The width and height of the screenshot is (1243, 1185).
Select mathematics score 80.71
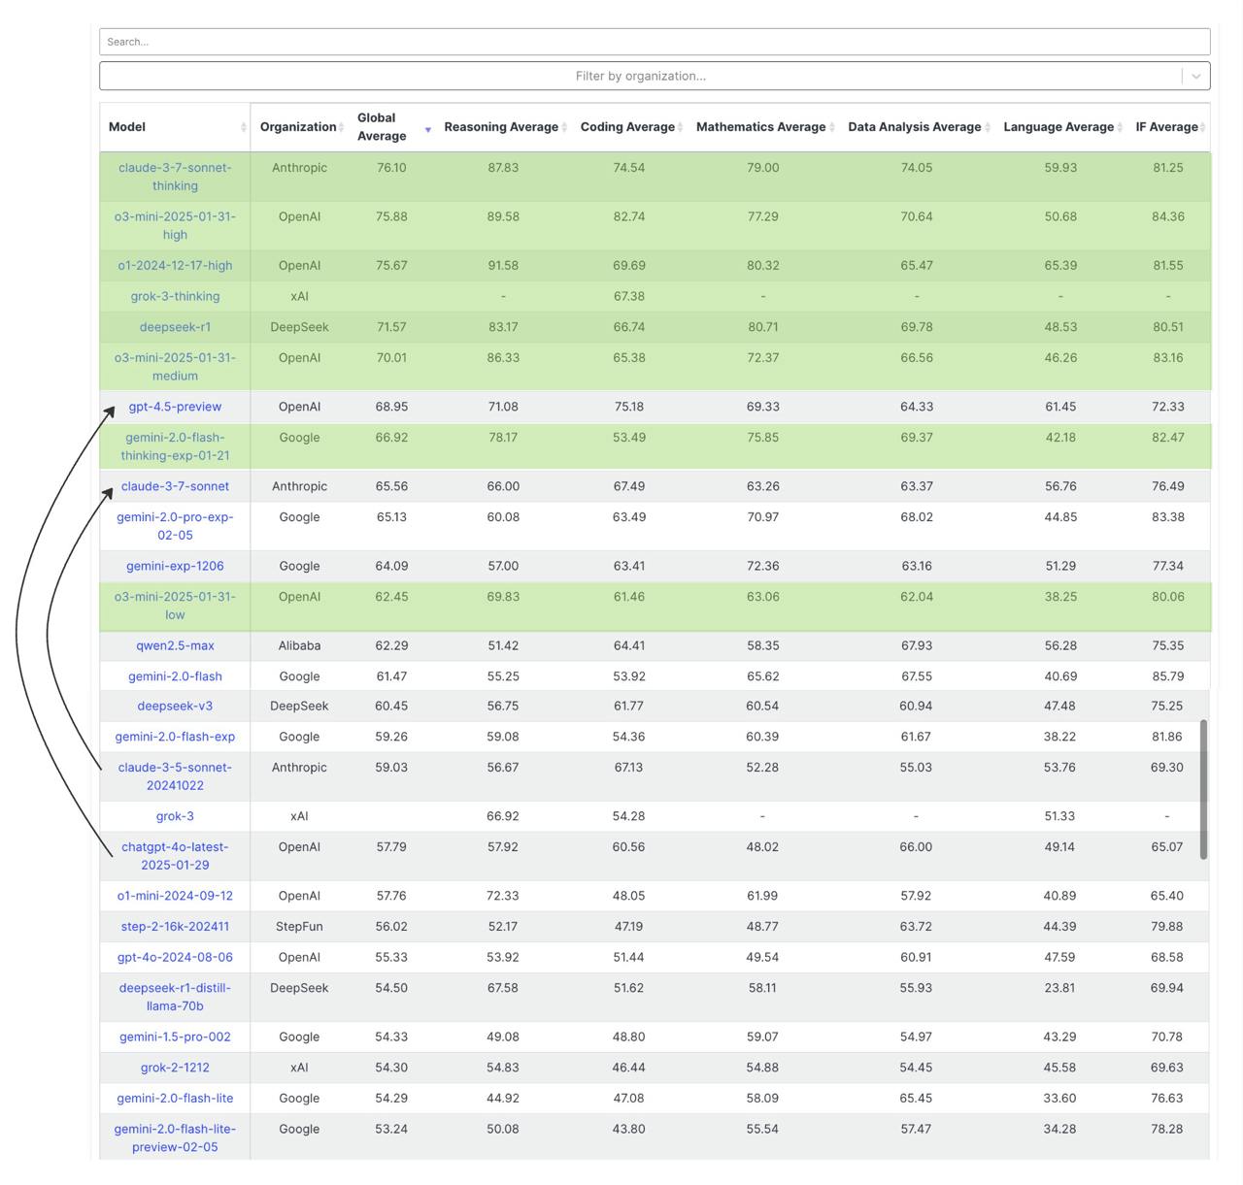tap(763, 327)
